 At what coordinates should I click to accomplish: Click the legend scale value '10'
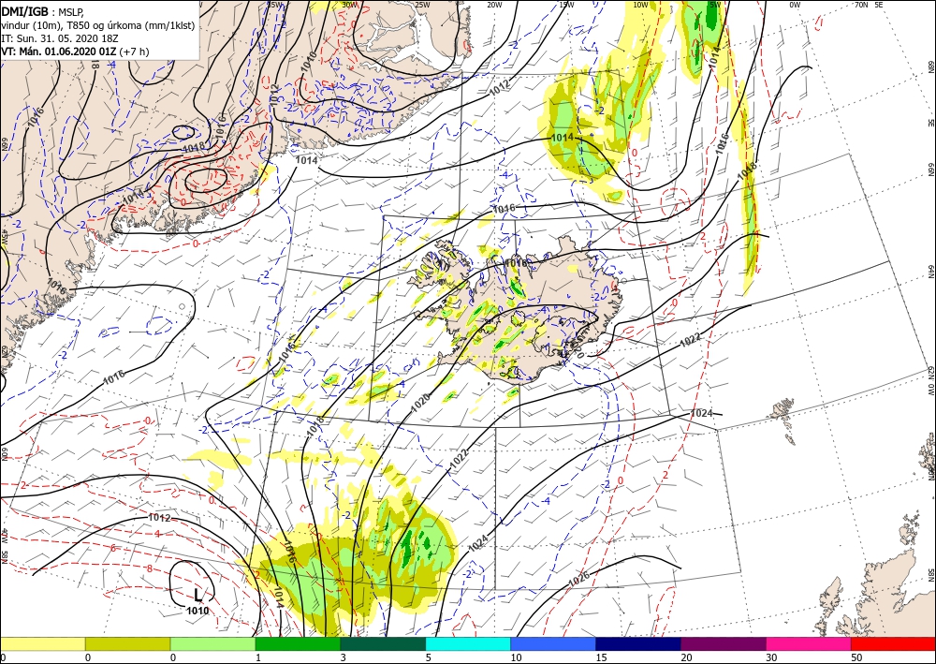coord(516,657)
